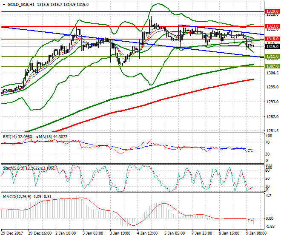The width and height of the screenshot is (281, 238).
Task: Click the 1293.0 price axis value
Action: coord(272,102)
